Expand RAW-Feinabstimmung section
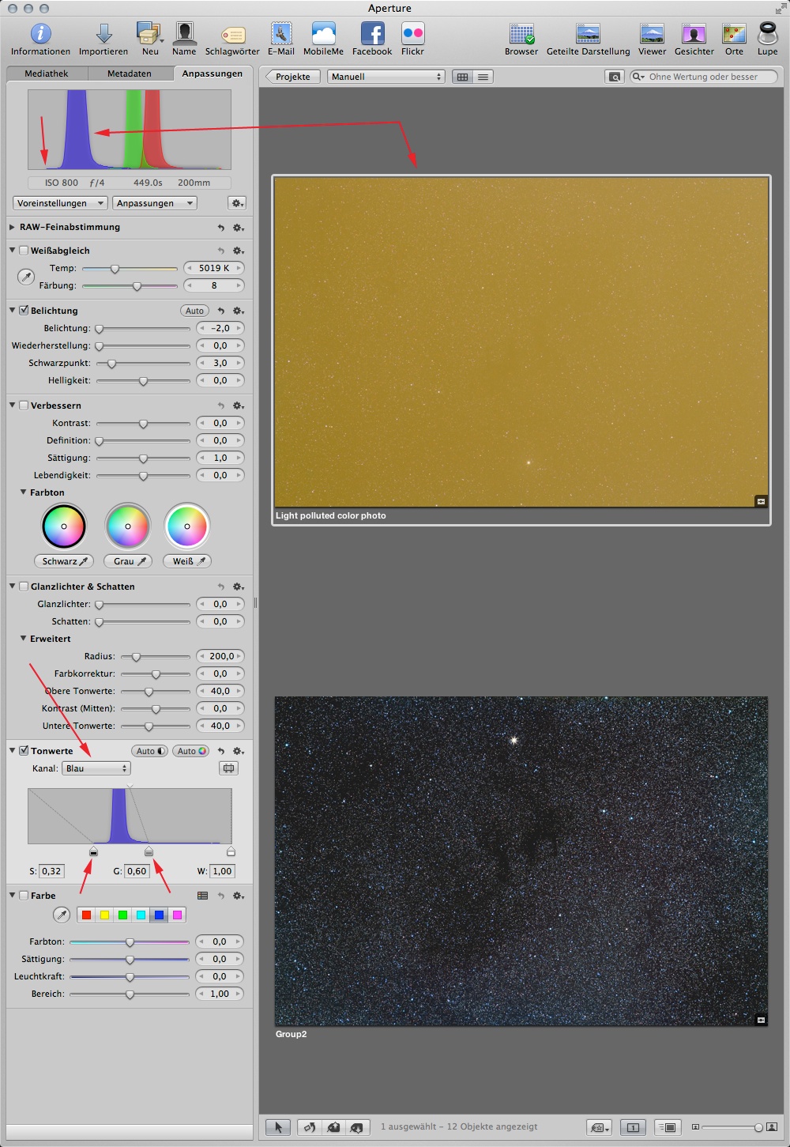 (x=12, y=227)
